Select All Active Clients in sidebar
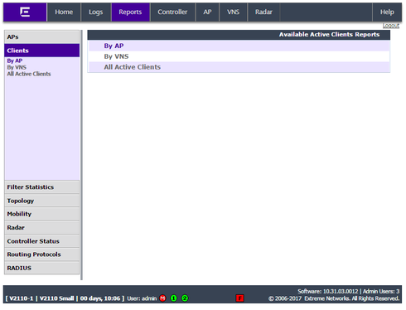The image size is (406, 310). point(29,74)
